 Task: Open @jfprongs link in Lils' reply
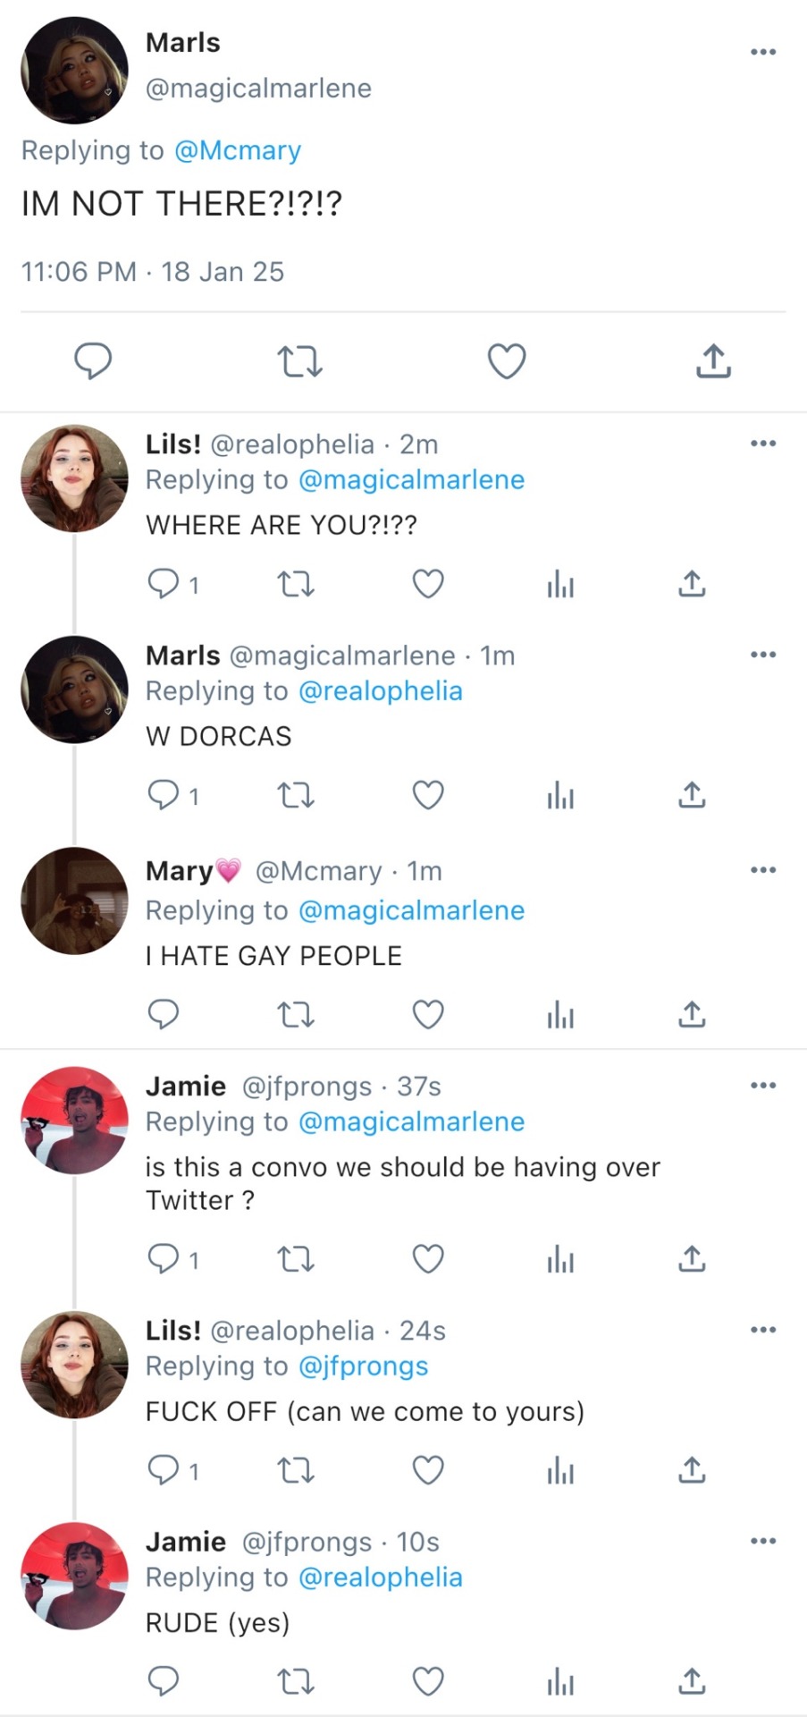[x=363, y=1366]
